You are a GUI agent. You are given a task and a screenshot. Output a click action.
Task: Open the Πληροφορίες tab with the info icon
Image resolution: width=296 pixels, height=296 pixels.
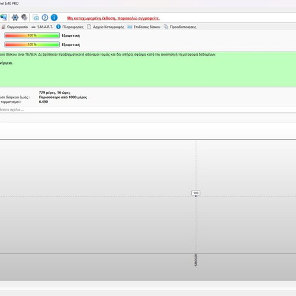(70, 27)
